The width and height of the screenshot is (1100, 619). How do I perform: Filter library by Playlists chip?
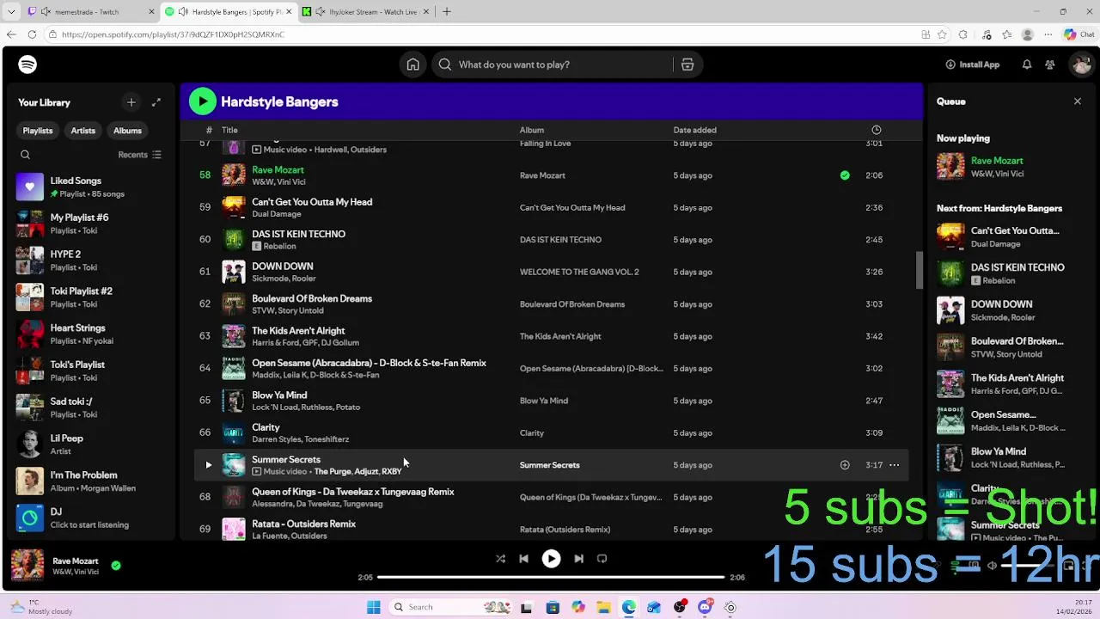coord(38,131)
